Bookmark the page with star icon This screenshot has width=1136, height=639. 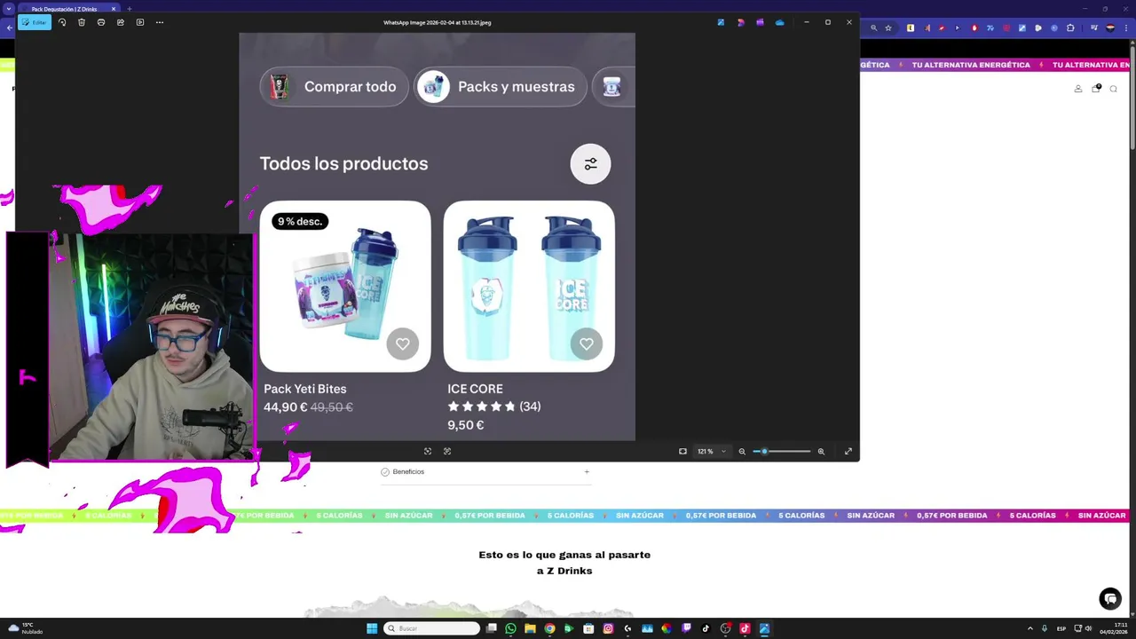pyautogui.click(x=888, y=28)
